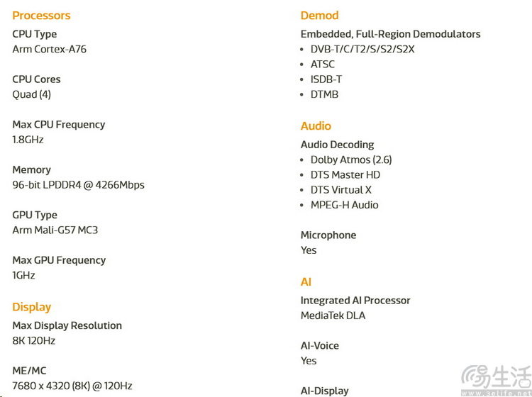Click the Arm Cortex-A76 value text

pos(50,50)
